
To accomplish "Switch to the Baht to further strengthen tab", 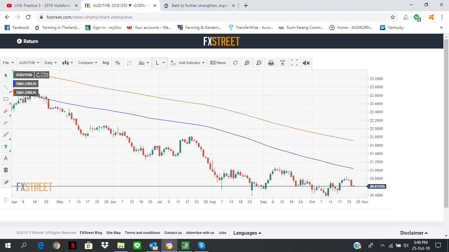I will coord(200,6).
